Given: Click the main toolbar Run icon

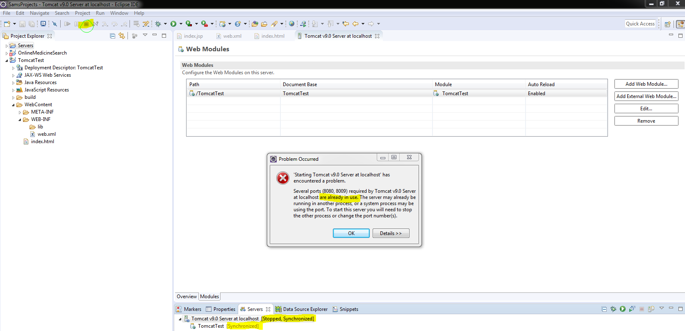Looking at the screenshot, I should pos(173,24).
